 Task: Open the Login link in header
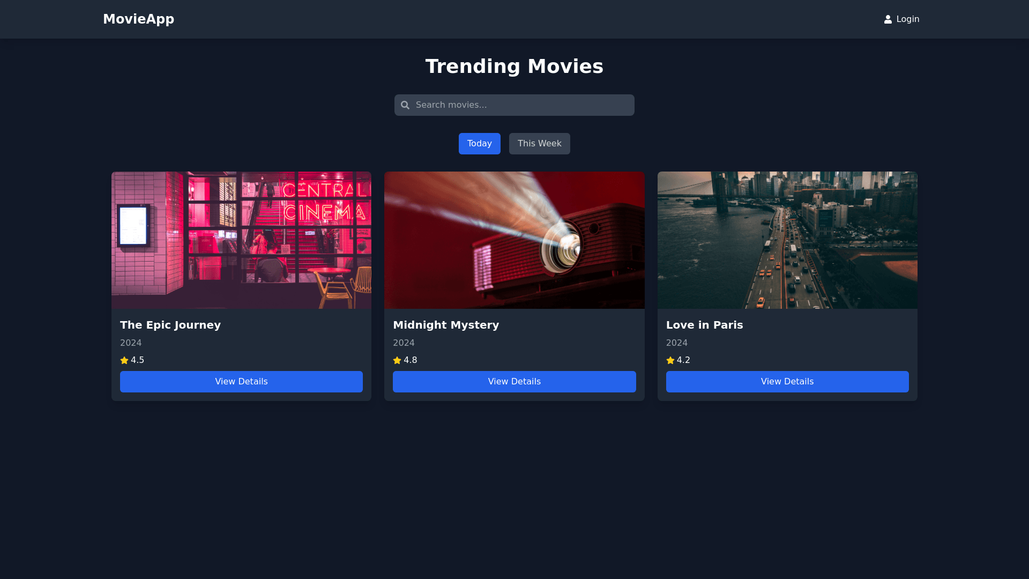click(x=907, y=19)
